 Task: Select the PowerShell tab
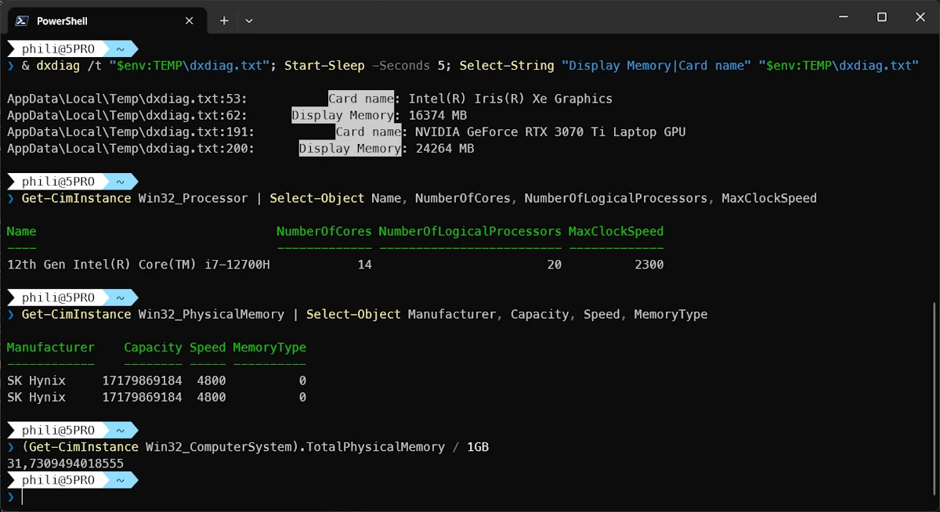click(x=106, y=21)
